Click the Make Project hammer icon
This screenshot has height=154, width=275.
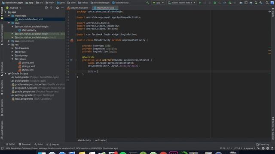pyautogui.click(x=147, y=3)
